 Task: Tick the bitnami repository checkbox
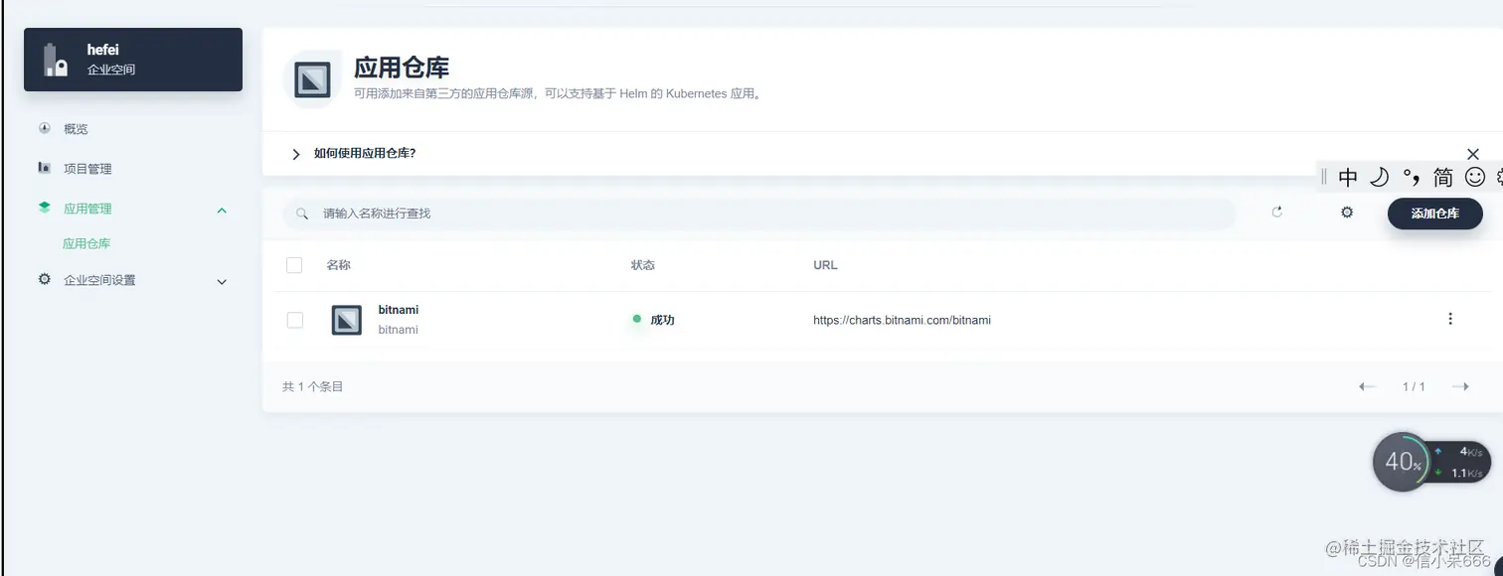(x=294, y=320)
